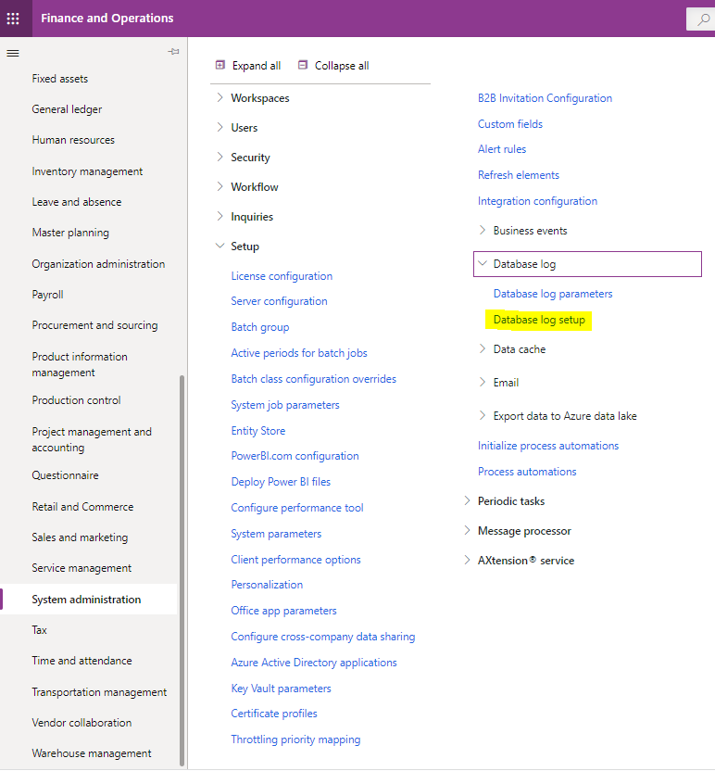Open Warehouse management module
Image resolution: width=715 pixels, height=771 pixels.
coord(92,752)
